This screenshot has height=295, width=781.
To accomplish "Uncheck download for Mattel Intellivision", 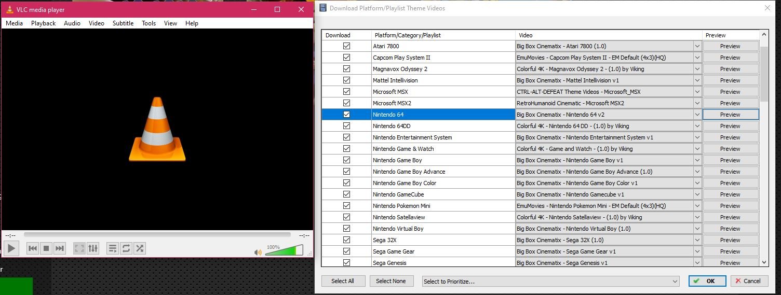I will coord(346,80).
